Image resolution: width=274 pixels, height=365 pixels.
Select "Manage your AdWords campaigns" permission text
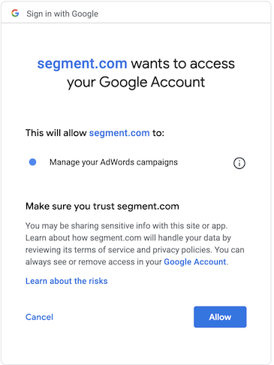(113, 162)
